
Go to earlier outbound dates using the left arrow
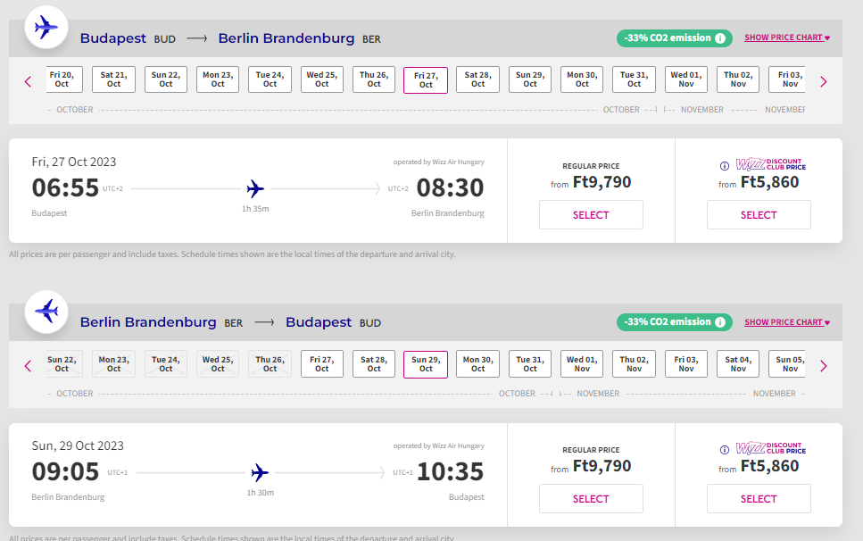[x=28, y=81]
